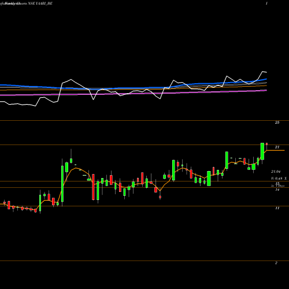Select the 14 price axis label
Screen dimensions: 289x289
click(277, 190)
